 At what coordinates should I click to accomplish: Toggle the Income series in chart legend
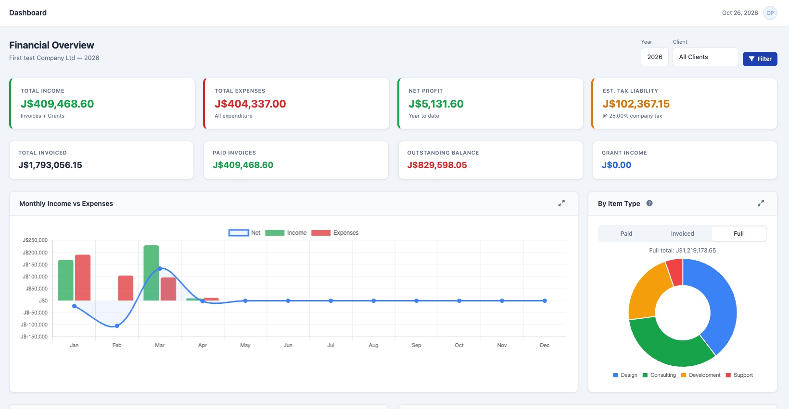click(286, 233)
